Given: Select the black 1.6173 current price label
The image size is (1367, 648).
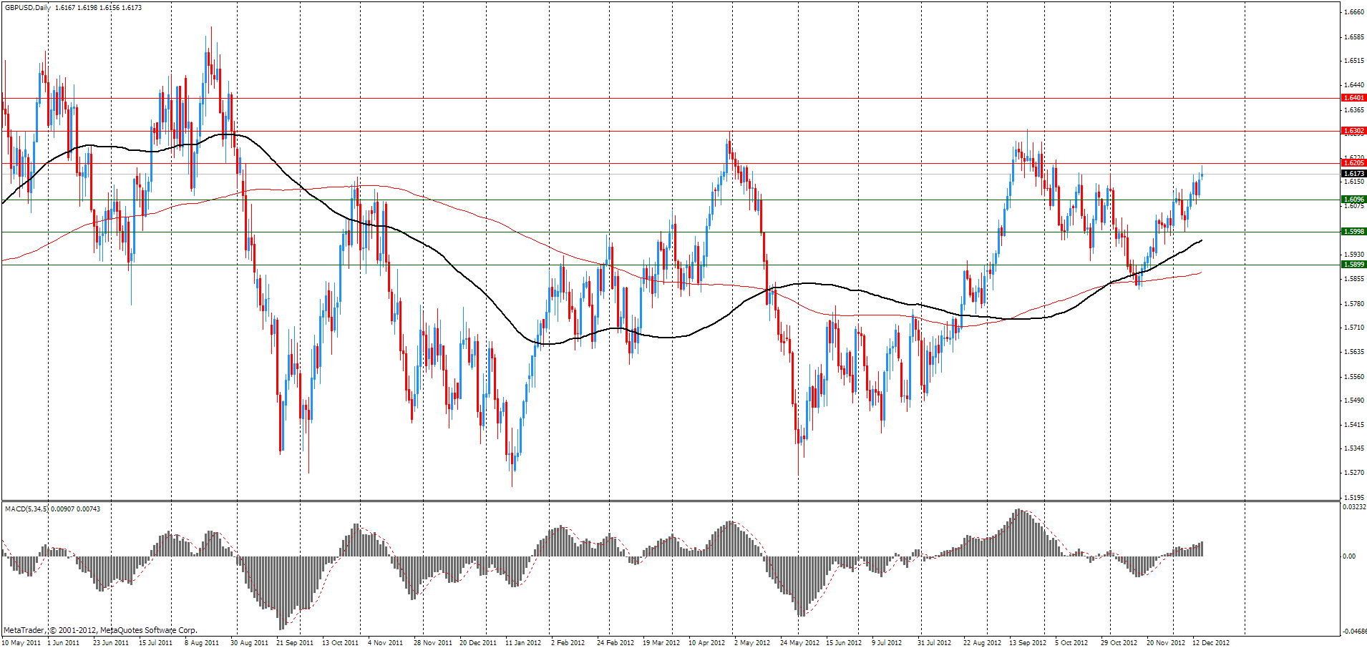Looking at the screenshot, I should [1353, 174].
